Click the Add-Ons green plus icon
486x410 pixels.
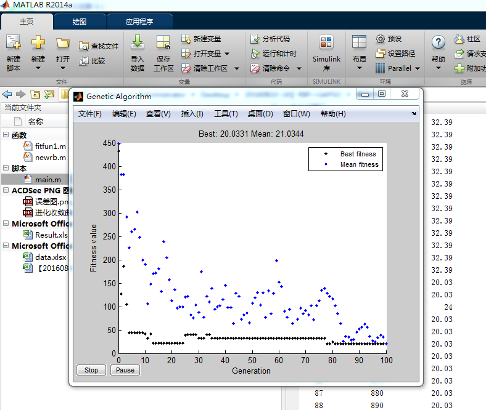pyautogui.click(x=459, y=68)
